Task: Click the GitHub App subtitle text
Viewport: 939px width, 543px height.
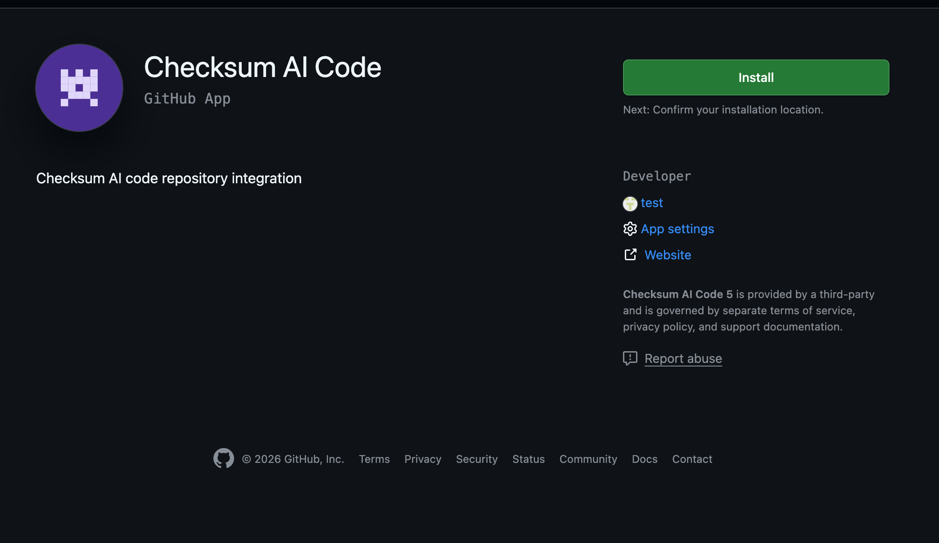Action: tap(187, 99)
